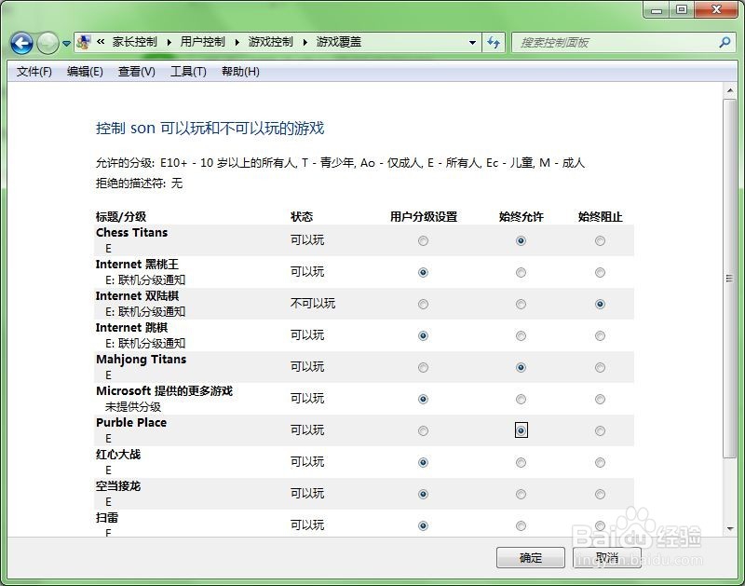Click the double chevron in breadcrumb
Image resolution: width=745 pixels, height=586 pixels.
click(101, 42)
